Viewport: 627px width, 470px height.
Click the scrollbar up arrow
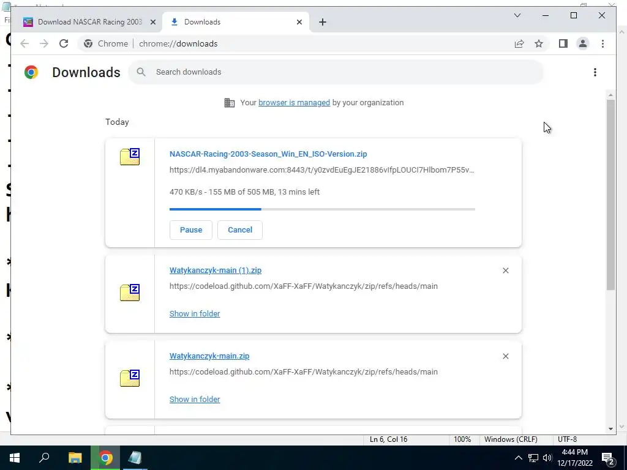[610, 95]
